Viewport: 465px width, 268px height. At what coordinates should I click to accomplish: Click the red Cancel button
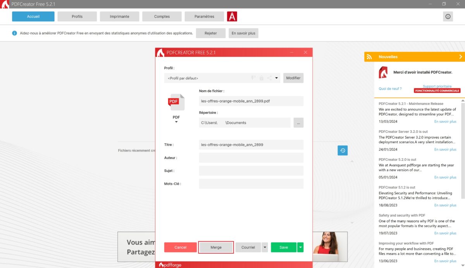pos(181,247)
